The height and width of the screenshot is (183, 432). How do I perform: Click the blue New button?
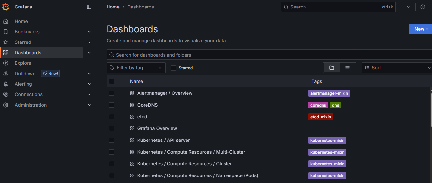click(x=421, y=29)
